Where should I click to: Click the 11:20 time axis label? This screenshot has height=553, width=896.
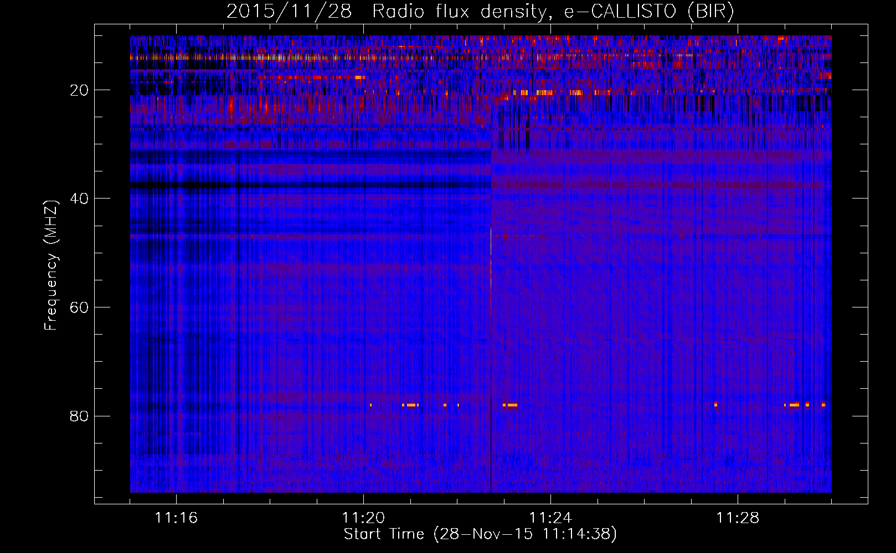pyautogui.click(x=363, y=518)
